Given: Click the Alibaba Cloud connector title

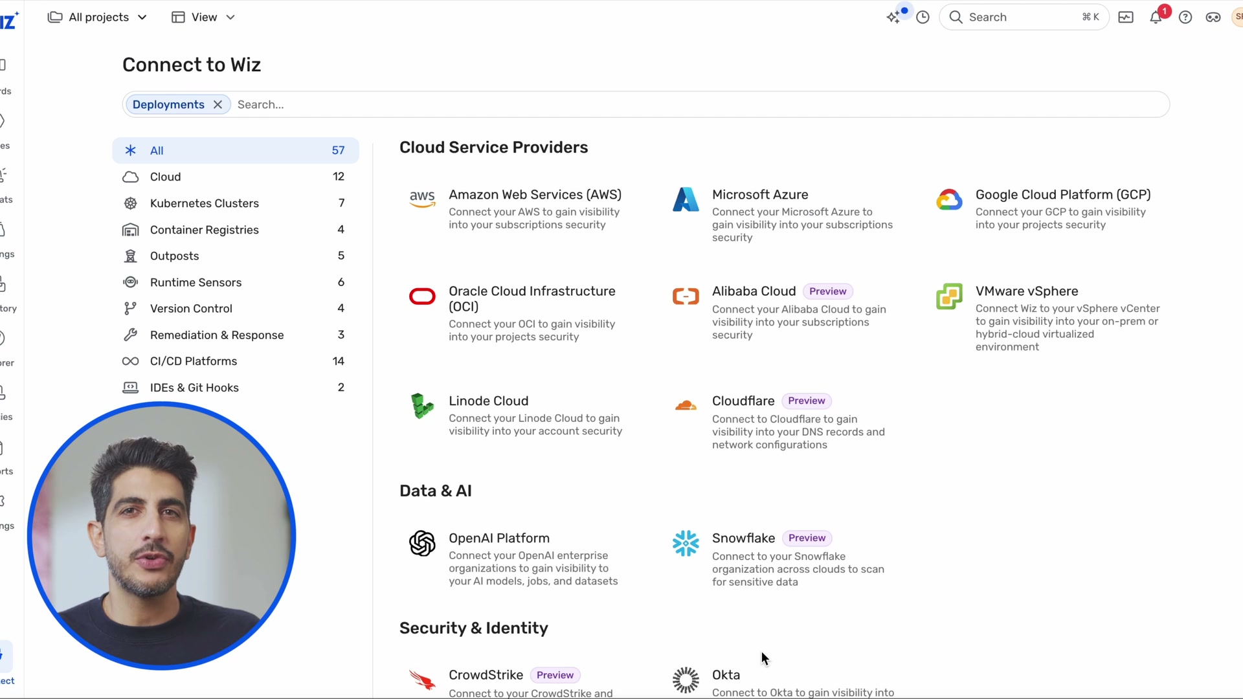Looking at the screenshot, I should tap(754, 291).
